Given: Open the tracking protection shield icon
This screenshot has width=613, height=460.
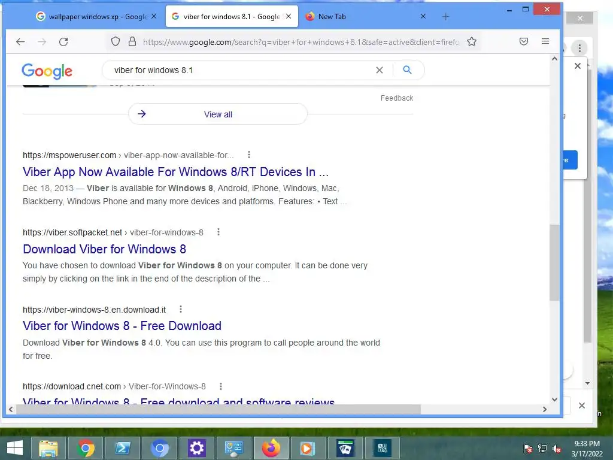Looking at the screenshot, I should pyautogui.click(x=116, y=41).
